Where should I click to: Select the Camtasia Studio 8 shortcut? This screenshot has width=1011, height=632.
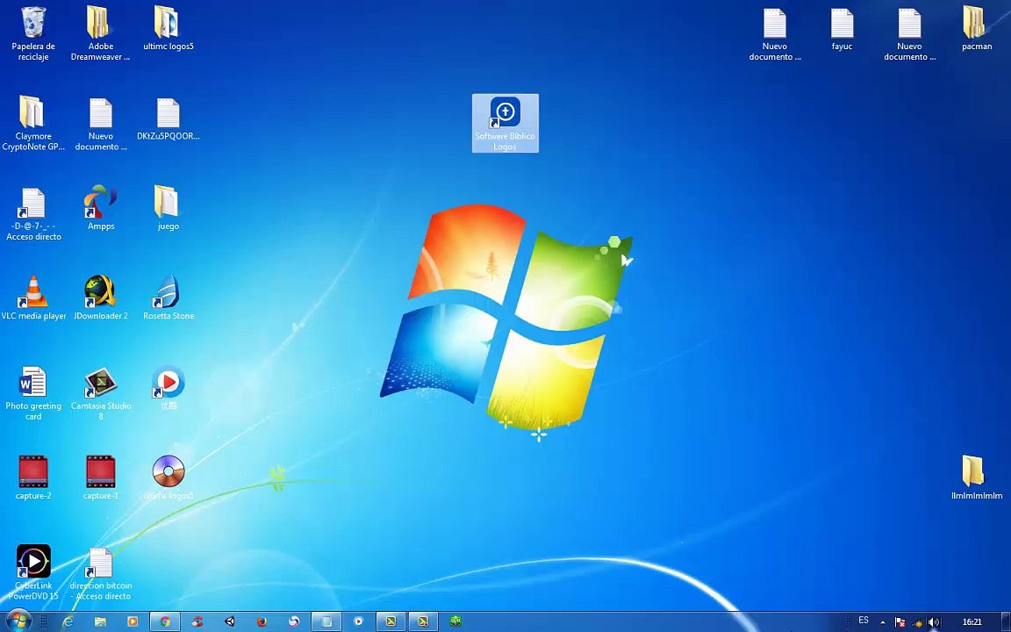click(101, 393)
